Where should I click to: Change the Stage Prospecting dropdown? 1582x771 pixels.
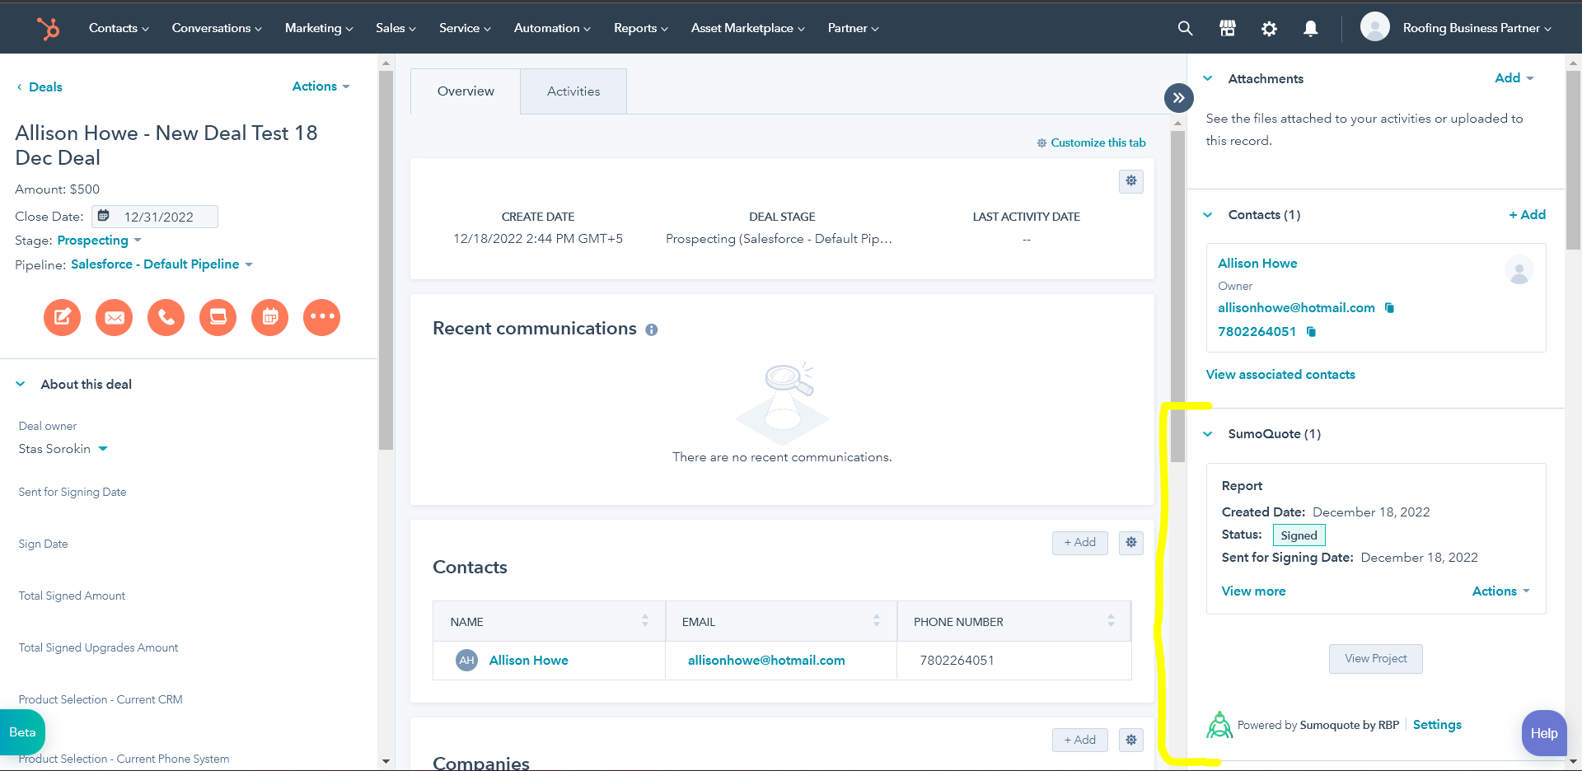[x=99, y=241]
